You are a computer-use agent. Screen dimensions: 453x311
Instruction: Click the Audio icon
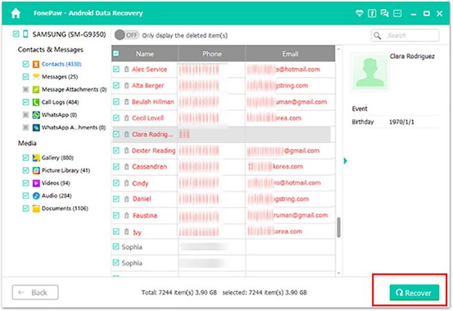point(36,196)
